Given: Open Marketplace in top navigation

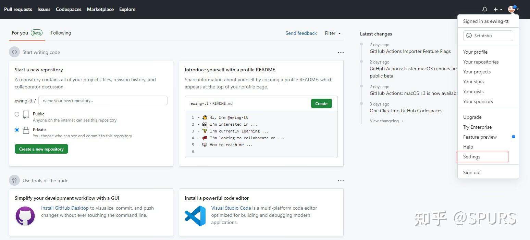Looking at the screenshot, I should point(100,9).
